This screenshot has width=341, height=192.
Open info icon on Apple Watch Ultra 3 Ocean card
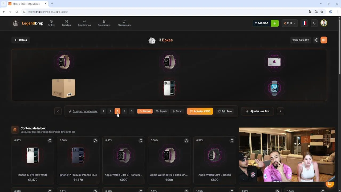[232, 141]
